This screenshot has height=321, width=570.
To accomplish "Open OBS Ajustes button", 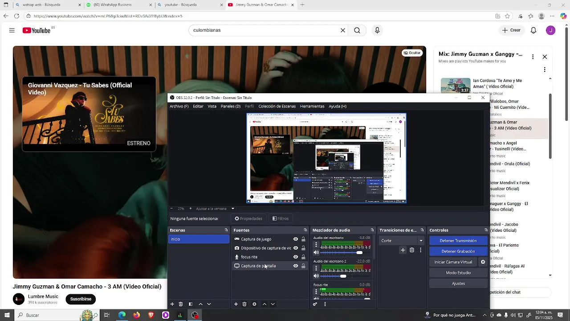I will pos(458,284).
